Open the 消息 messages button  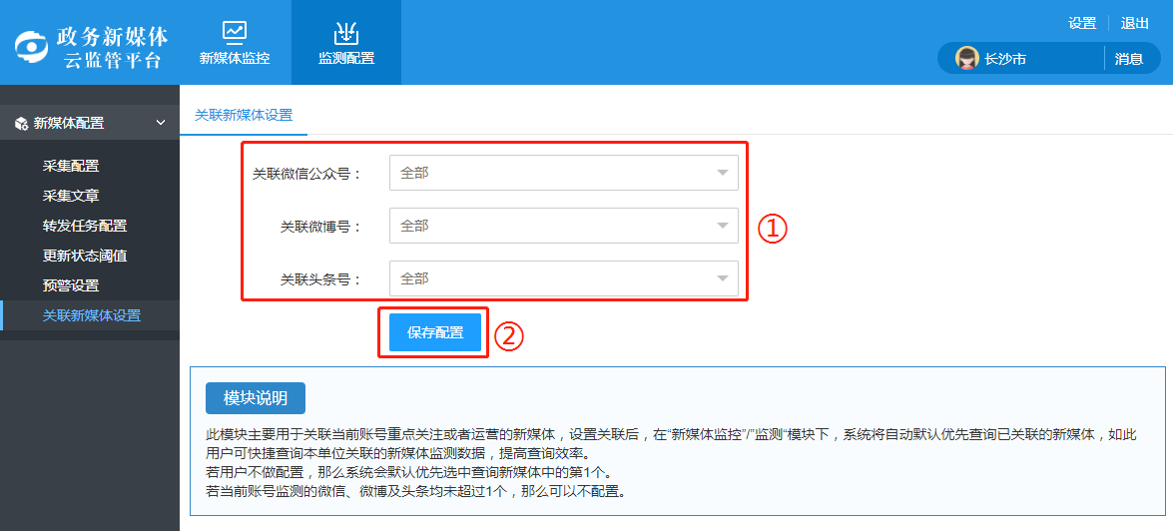point(1129,59)
